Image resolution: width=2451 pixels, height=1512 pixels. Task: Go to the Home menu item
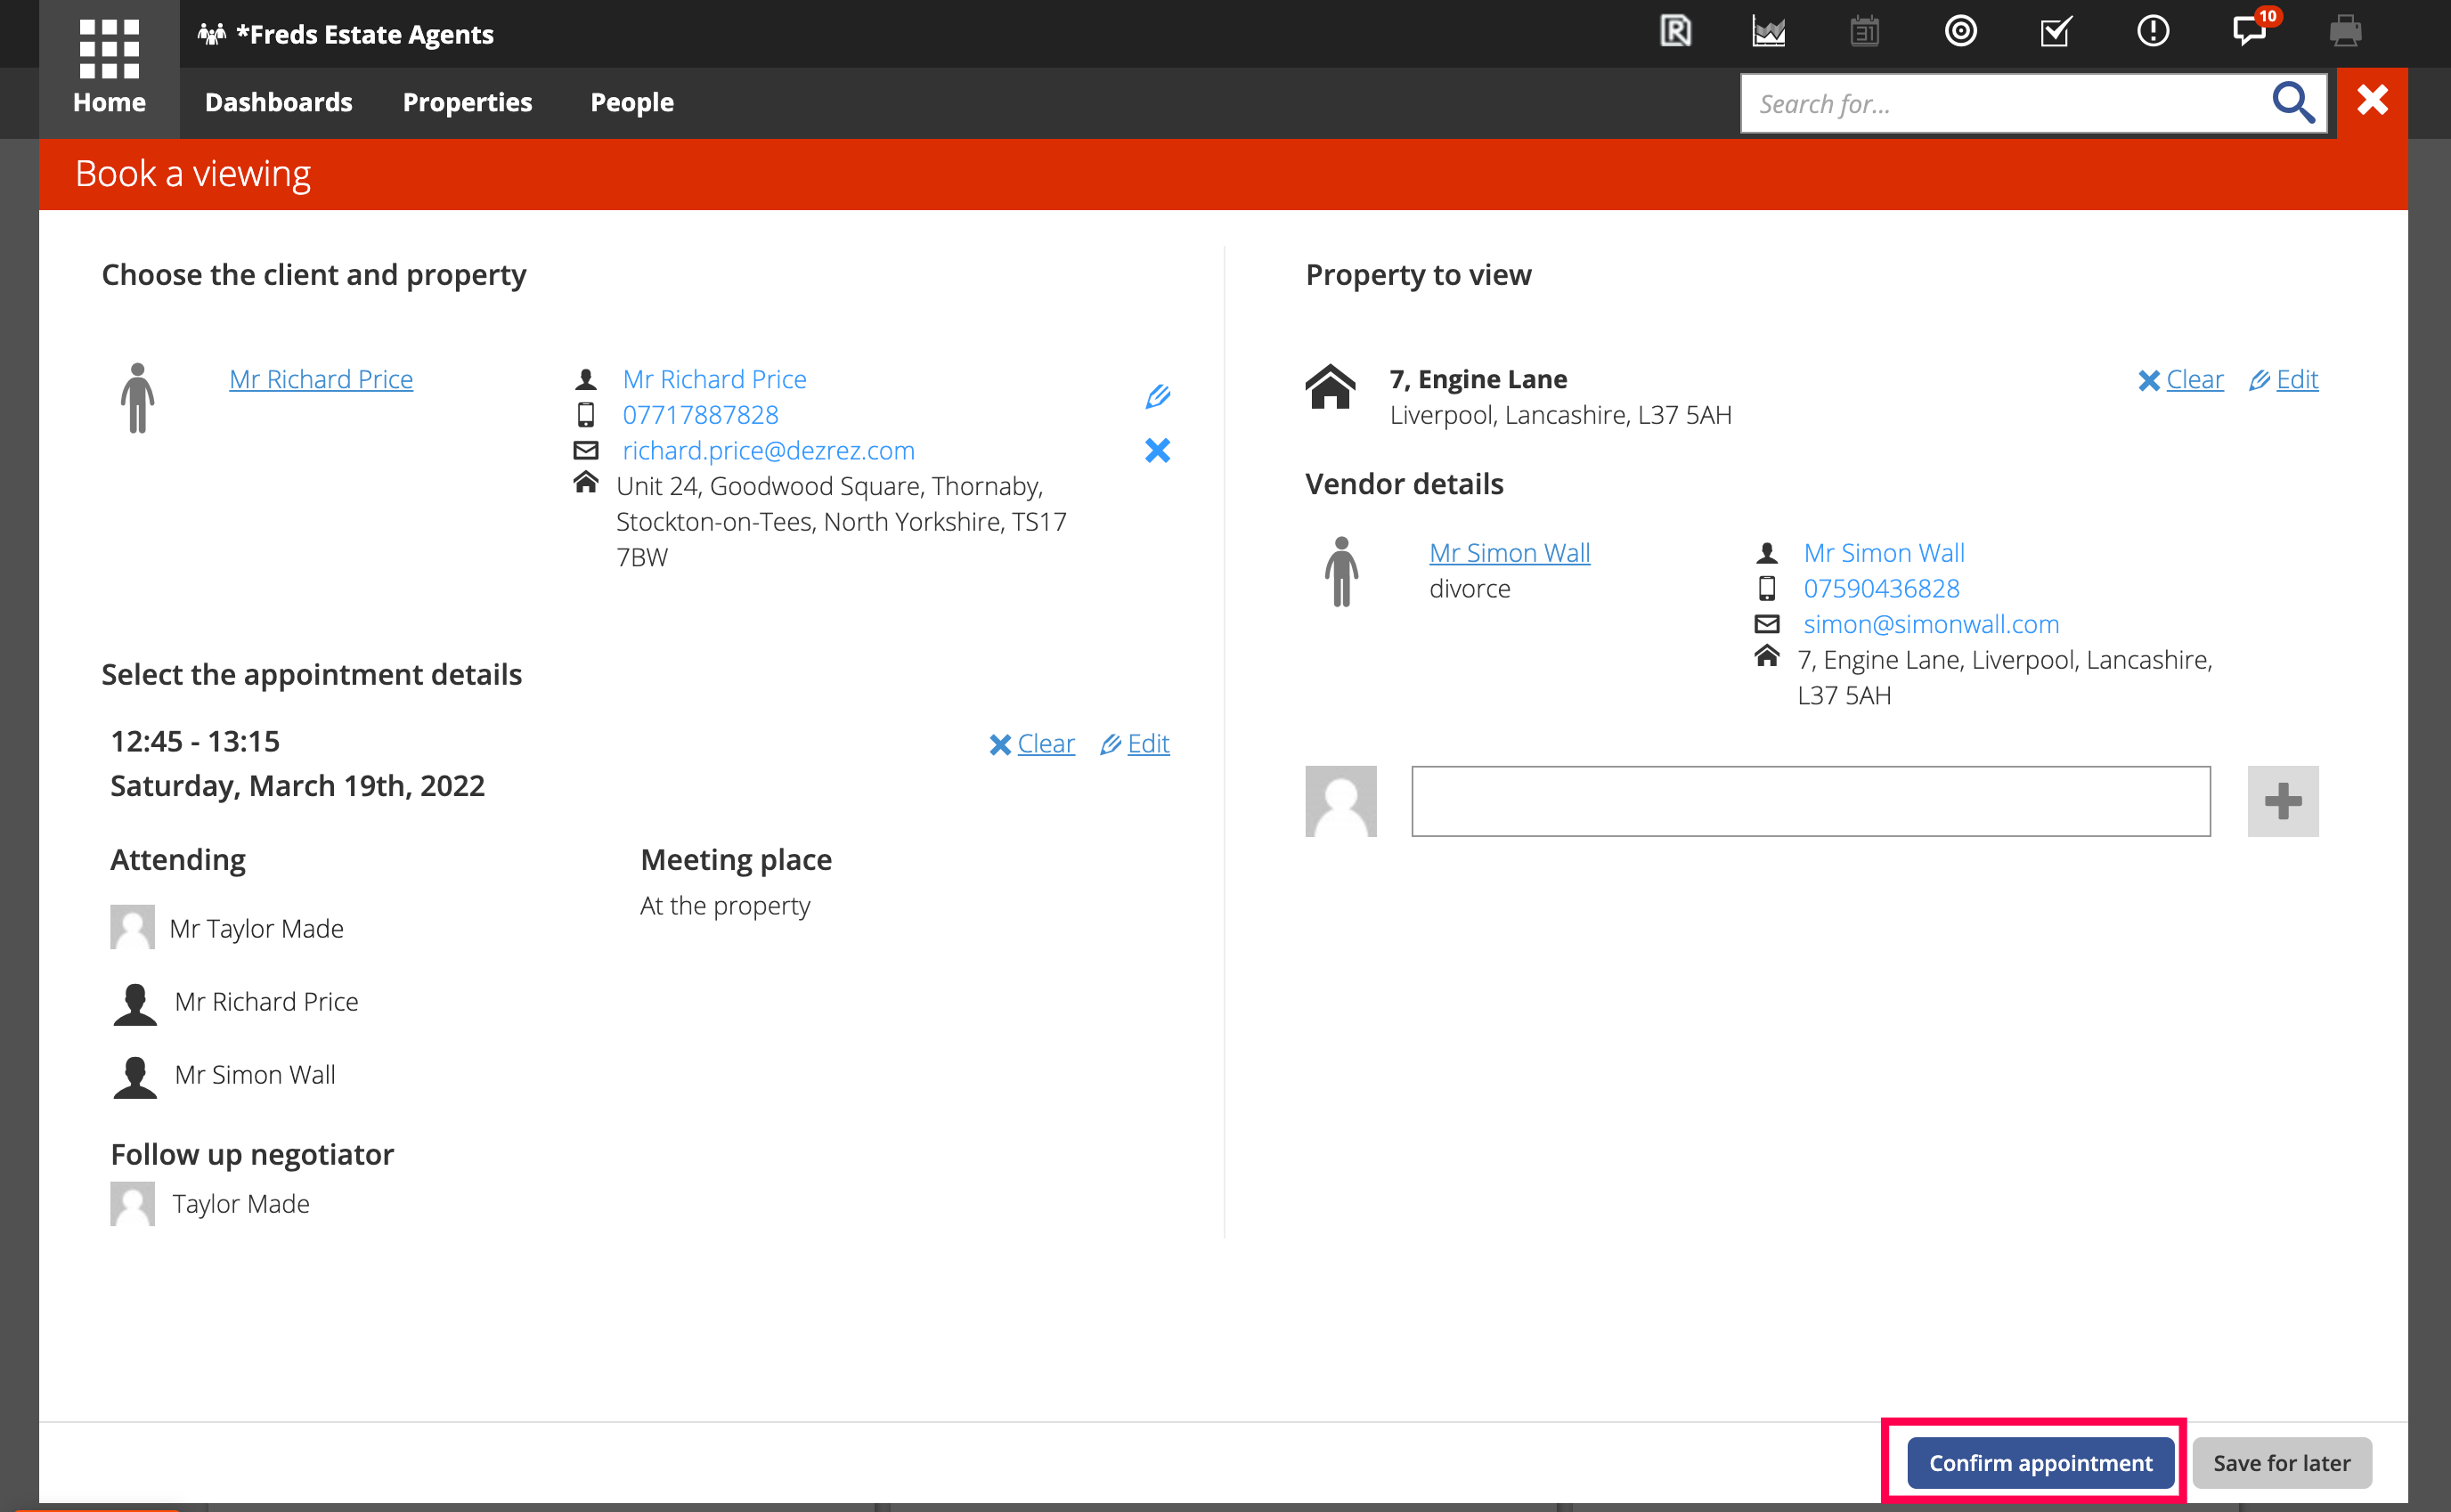coord(109,102)
